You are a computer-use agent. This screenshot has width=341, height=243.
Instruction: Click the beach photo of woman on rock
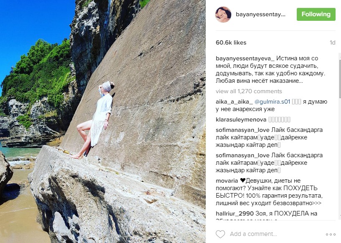point(103,121)
